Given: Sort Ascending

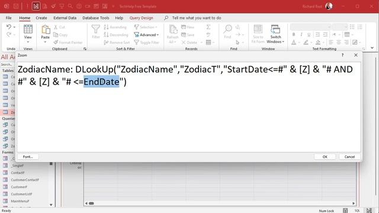Looking at the screenshot, I should pyautogui.click(x=115, y=27).
